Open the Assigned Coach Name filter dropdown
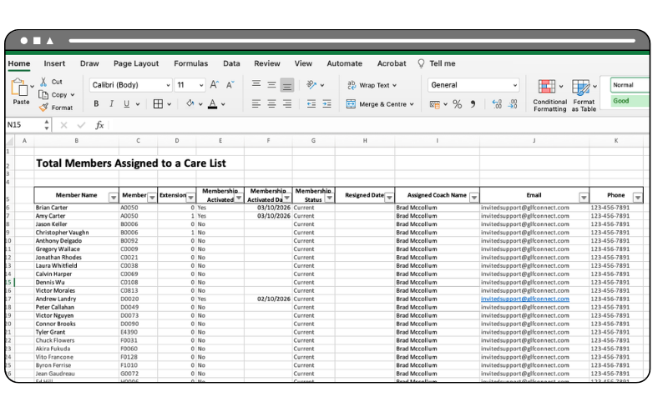 tap(474, 198)
